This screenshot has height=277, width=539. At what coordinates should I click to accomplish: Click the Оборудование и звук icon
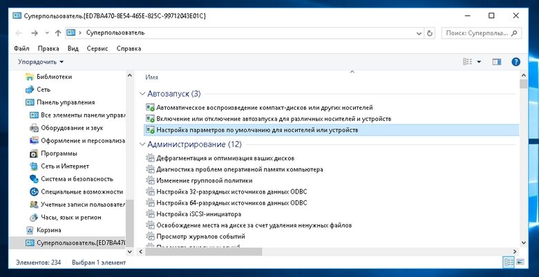point(34,128)
